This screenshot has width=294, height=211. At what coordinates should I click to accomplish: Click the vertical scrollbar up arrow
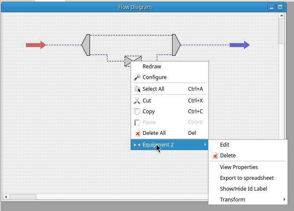[x=281, y=16]
